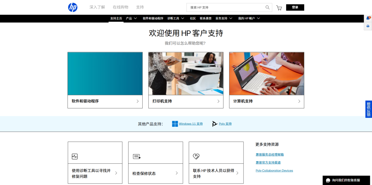Open 在线购物 in top navigation
The width and height of the screenshot is (372, 185).
(121, 7)
